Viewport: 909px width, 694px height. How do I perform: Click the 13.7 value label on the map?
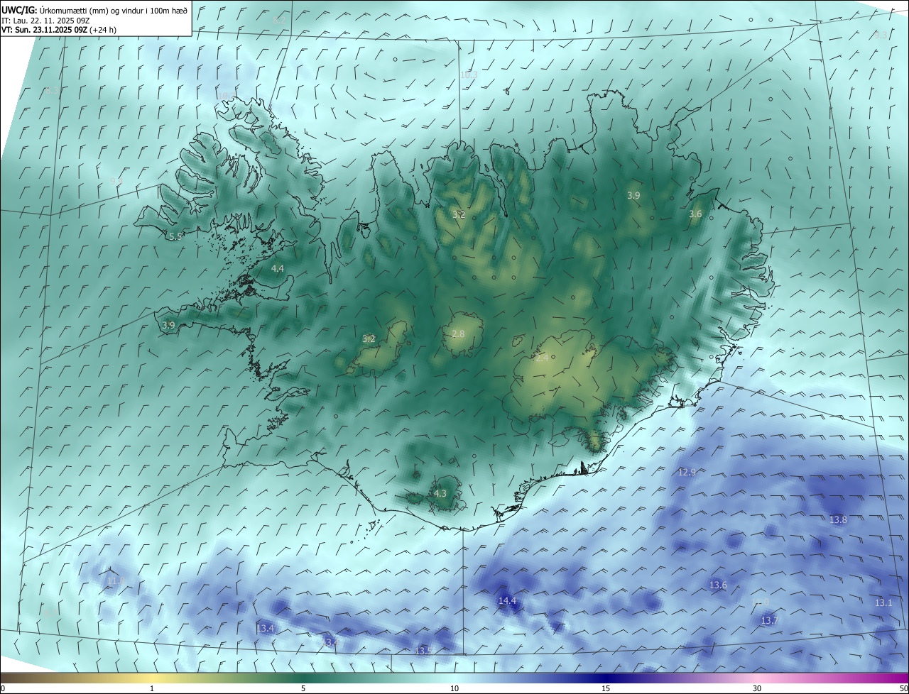[x=770, y=620]
